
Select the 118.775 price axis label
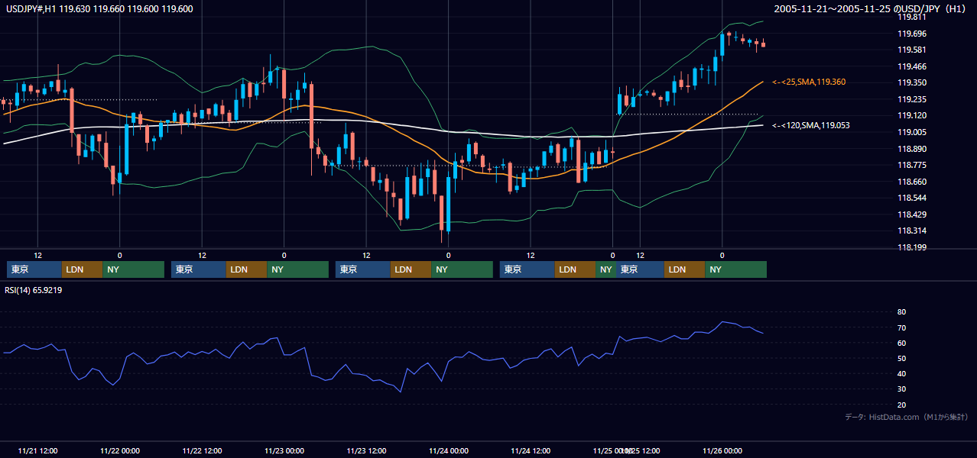(911, 165)
